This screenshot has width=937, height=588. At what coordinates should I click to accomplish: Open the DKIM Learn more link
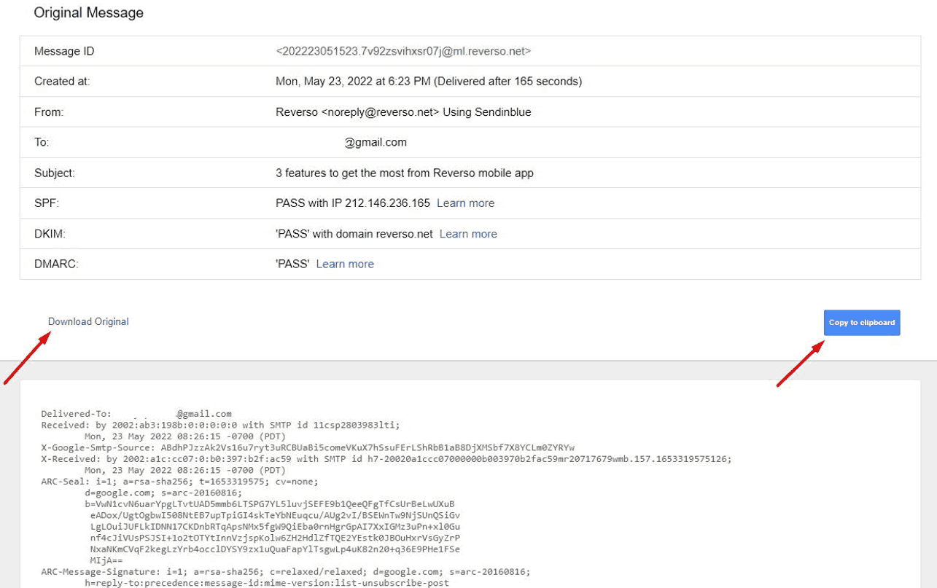(x=468, y=234)
